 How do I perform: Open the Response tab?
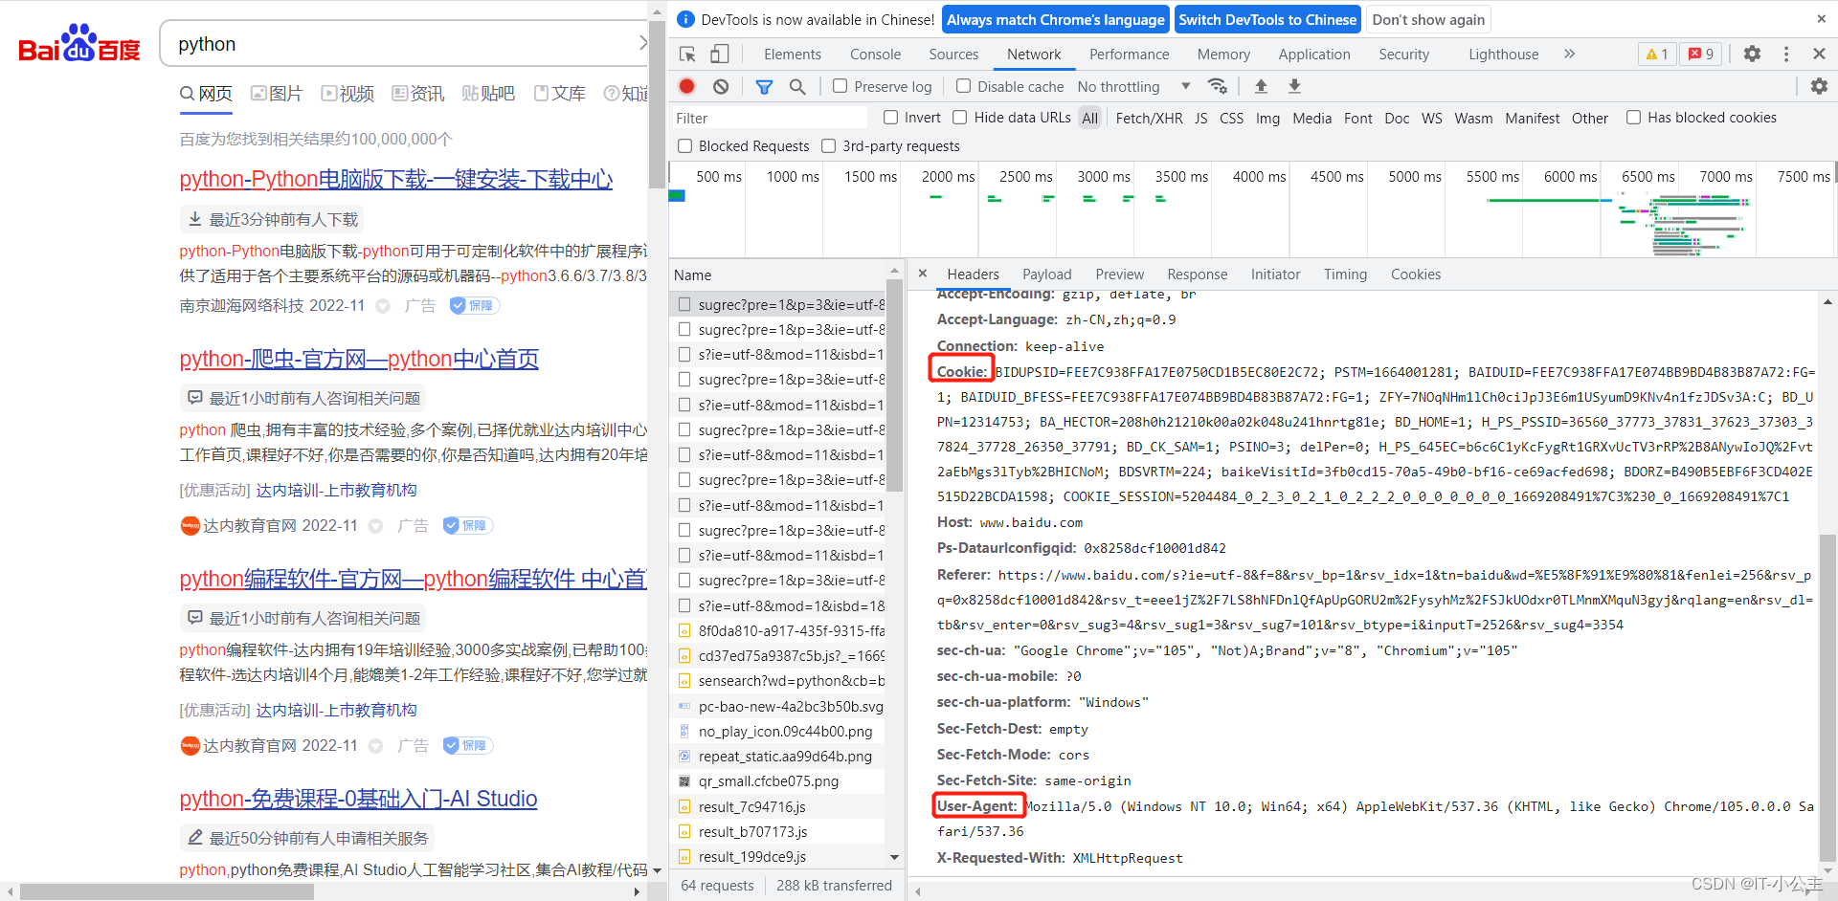1197,275
